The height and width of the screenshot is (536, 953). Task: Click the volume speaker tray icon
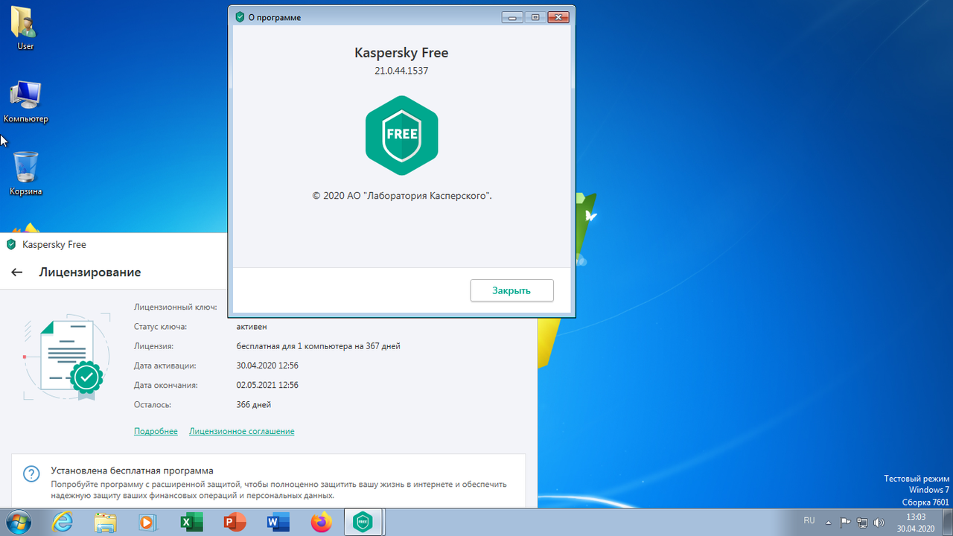point(879,522)
